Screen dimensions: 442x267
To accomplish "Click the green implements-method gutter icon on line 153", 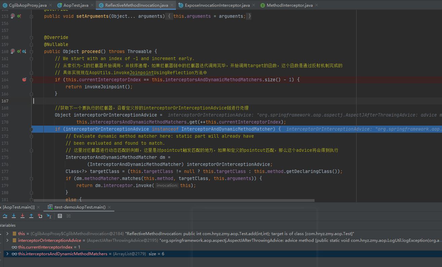I will click(x=19, y=16).
